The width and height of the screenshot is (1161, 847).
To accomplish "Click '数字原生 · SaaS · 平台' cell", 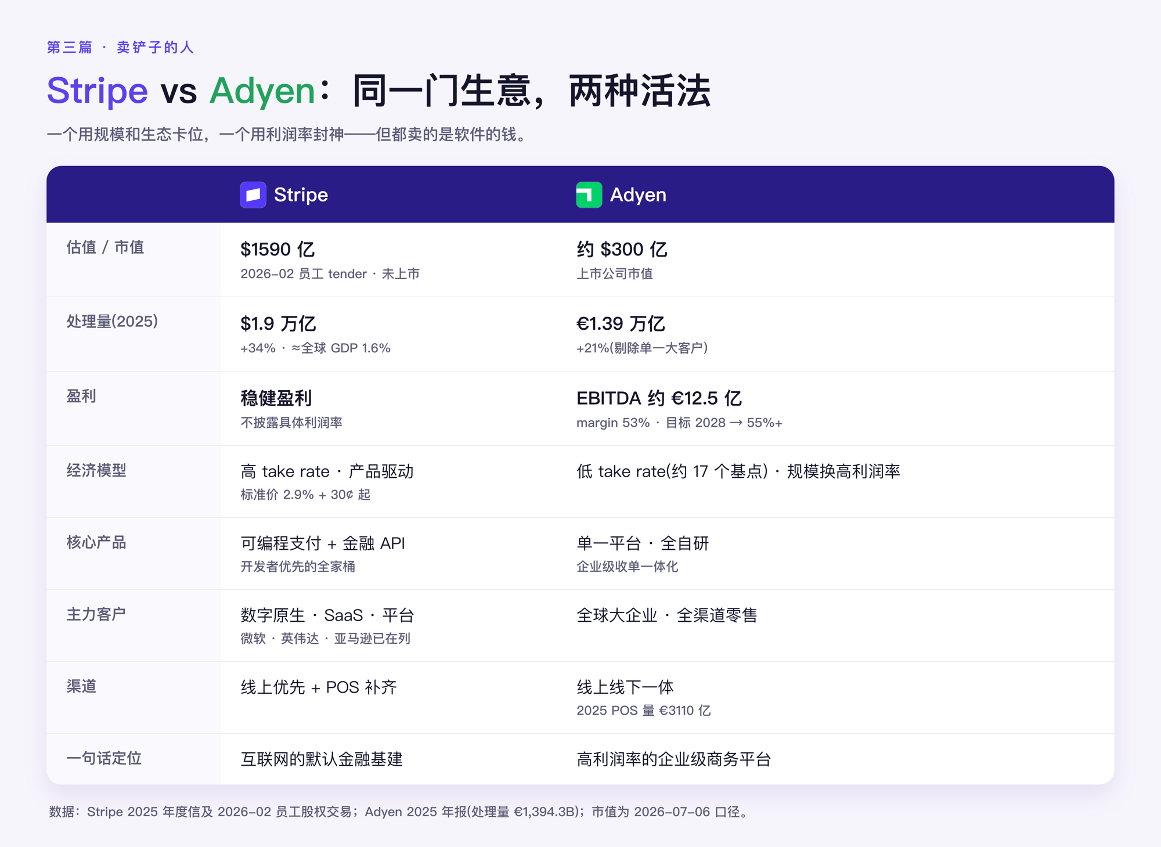I will [327, 615].
